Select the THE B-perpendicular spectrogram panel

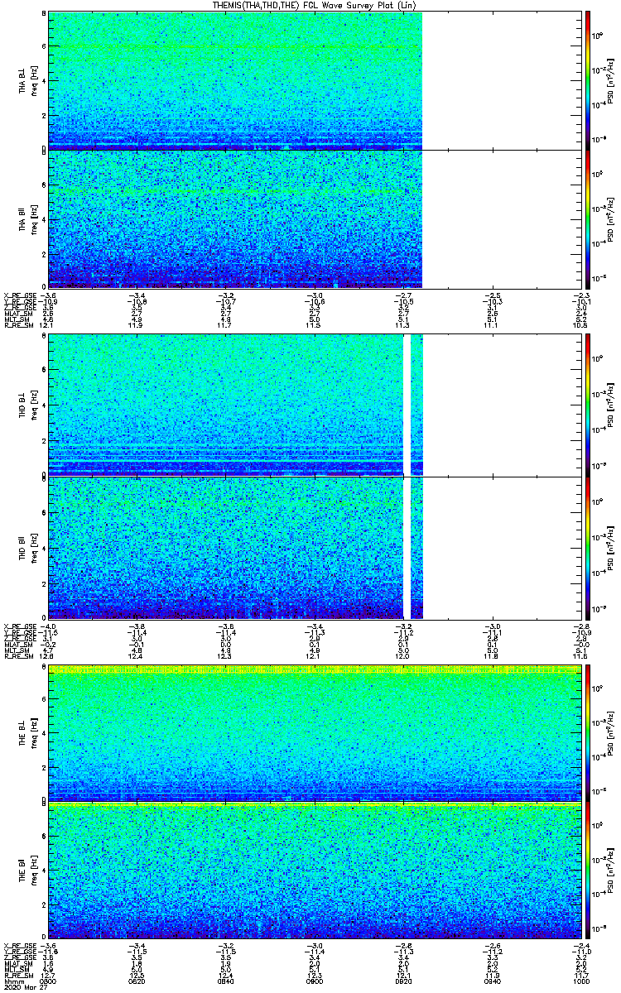[x=315, y=732]
